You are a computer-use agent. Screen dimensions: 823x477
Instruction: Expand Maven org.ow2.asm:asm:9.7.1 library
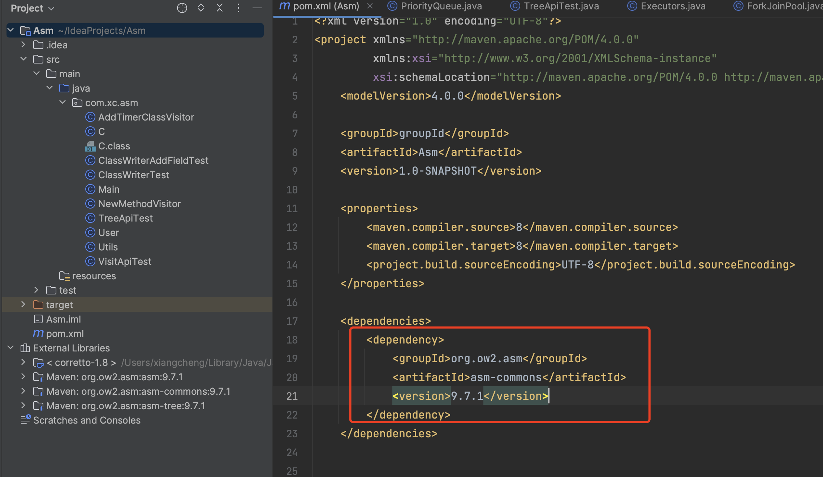23,377
